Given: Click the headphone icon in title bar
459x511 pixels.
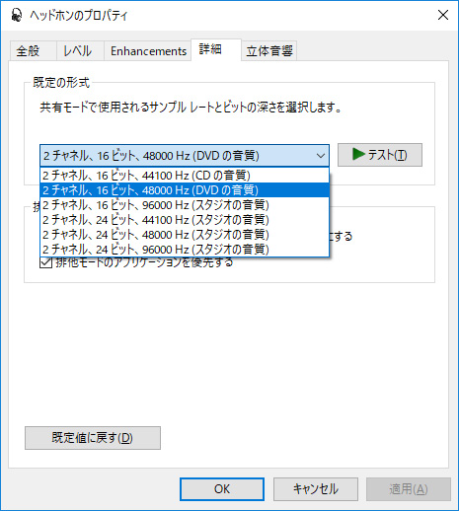Looking at the screenshot, I should 16,15.
